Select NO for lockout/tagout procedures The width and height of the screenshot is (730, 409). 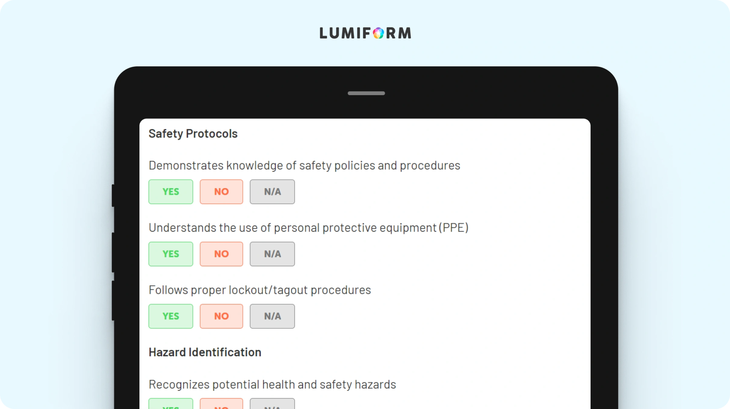[221, 316]
